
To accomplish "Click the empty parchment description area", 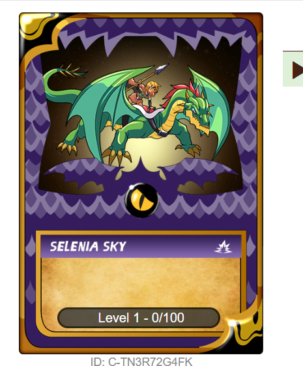I will [141, 283].
